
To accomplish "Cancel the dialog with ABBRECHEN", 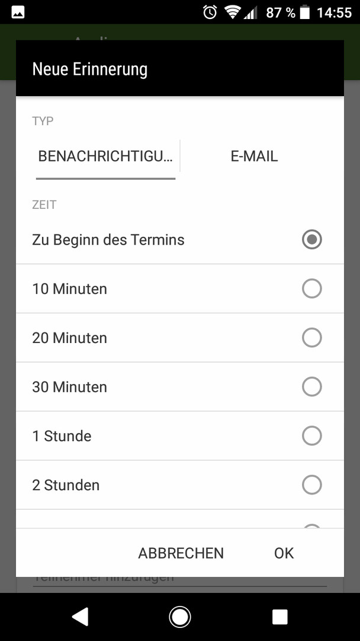I will (x=181, y=553).
